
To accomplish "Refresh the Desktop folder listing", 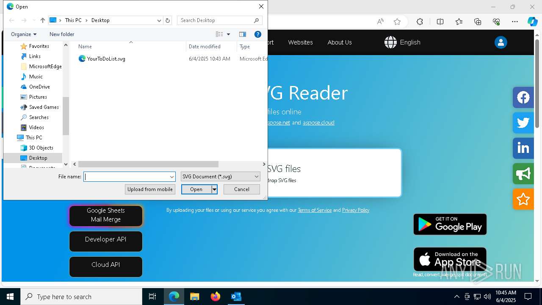I will pyautogui.click(x=168, y=20).
